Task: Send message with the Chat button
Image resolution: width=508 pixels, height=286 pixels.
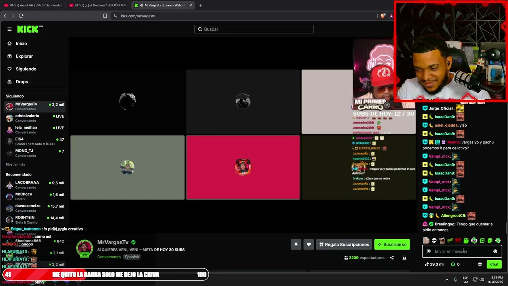Action: (x=494, y=264)
